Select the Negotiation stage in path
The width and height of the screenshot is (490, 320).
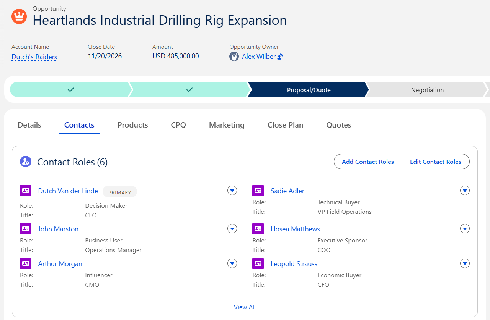(x=427, y=89)
